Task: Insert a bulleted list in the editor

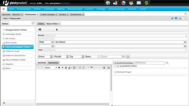Action: (80, 67)
